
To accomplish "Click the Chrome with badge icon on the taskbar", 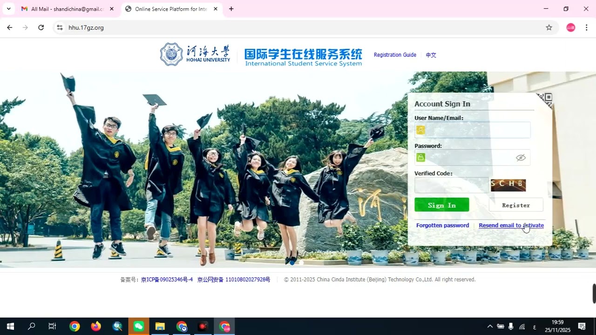I will pos(182,326).
